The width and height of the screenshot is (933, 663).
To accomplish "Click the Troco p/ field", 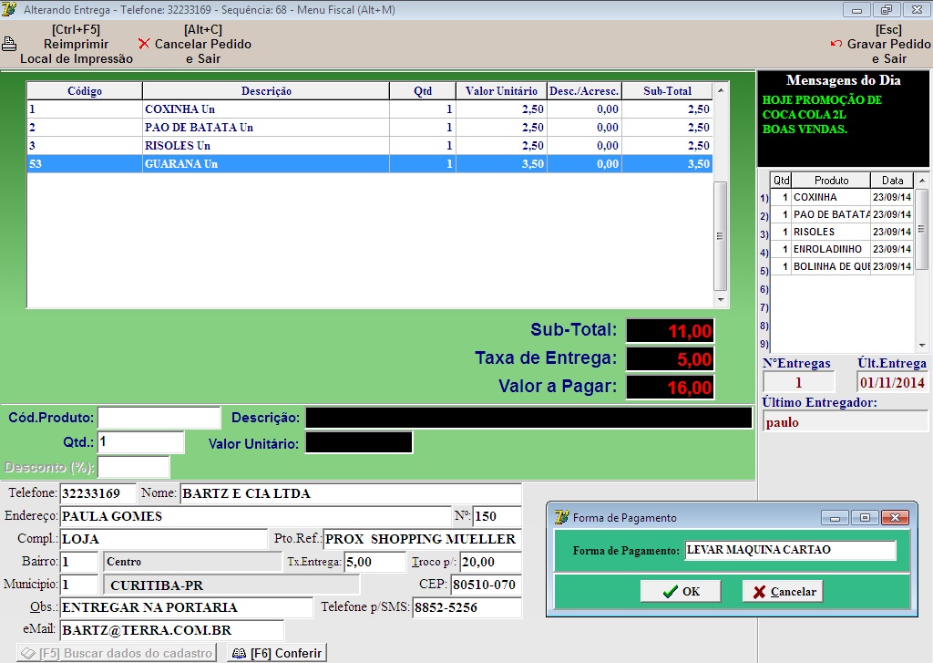I will coord(490,562).
